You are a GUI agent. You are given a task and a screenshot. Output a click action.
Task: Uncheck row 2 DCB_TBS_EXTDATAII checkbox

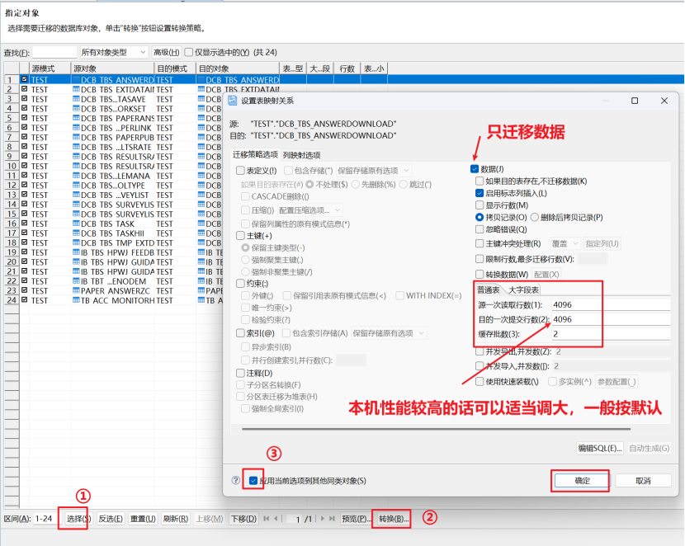25,89
